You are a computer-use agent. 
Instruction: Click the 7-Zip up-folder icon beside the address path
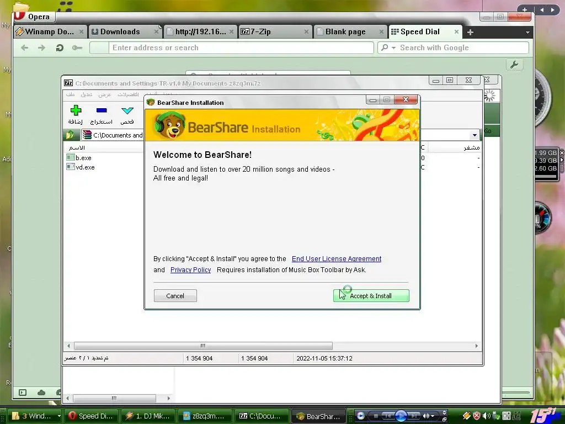pyautogui.click(x=70, y=135)
